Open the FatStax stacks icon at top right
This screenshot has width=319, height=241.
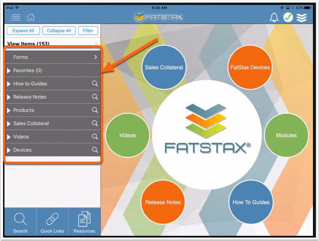pos(302,17)
